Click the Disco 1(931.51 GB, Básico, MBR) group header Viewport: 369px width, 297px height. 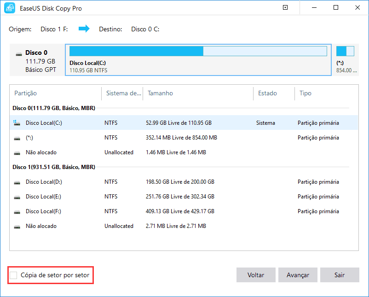pos(54,167)
